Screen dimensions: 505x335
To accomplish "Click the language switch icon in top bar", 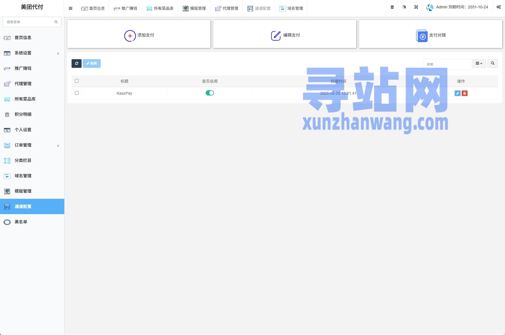I will (x=404, y=7).
